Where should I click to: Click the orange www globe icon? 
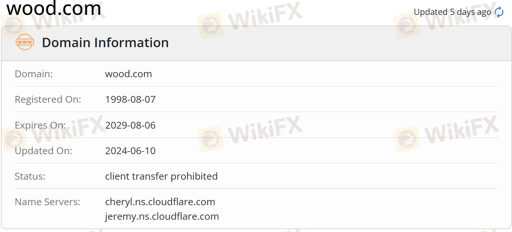pyautogui.click(x=25, y=42)
